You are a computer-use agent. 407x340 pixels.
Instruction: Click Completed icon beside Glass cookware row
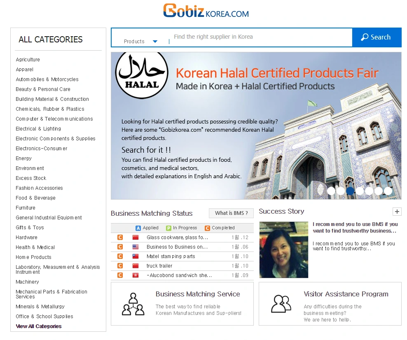click(x=120, y=237)
